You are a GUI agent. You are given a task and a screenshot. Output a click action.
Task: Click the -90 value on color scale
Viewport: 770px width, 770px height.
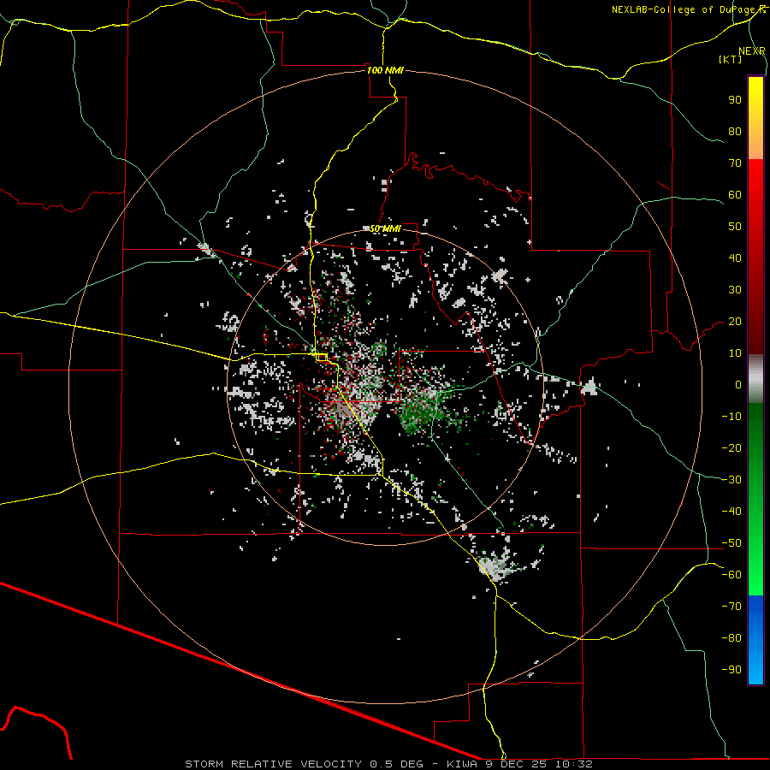point(731,670)
